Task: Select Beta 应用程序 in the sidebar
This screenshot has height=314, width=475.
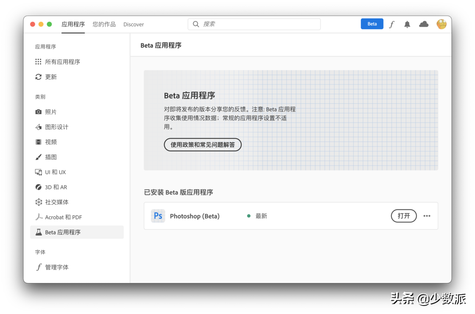Action: tap(77, 232)
